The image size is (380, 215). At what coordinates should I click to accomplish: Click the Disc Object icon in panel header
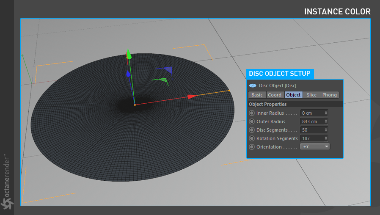pos(253,85)
